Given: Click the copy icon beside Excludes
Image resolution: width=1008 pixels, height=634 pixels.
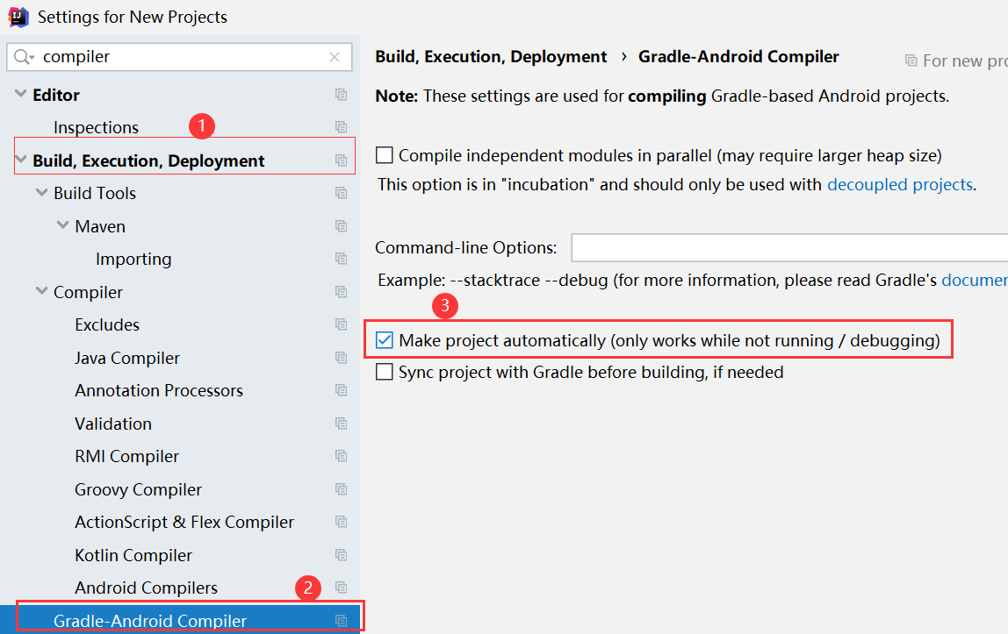Looking at the screenshot, I should point(342,324).
